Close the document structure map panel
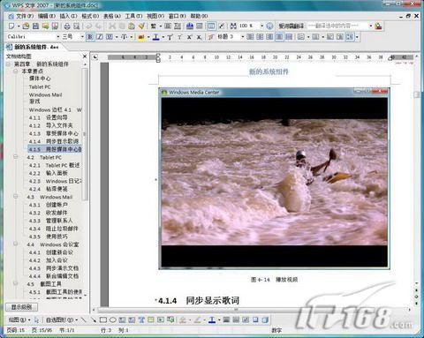This screenshot has height=338, width=424. 85,56
